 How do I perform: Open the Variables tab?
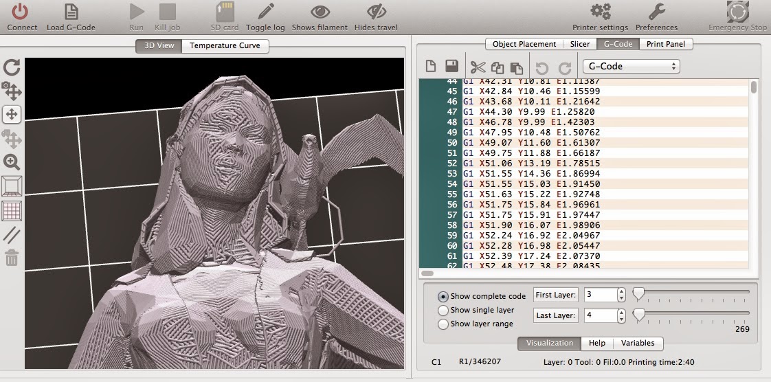pos(638,343)
